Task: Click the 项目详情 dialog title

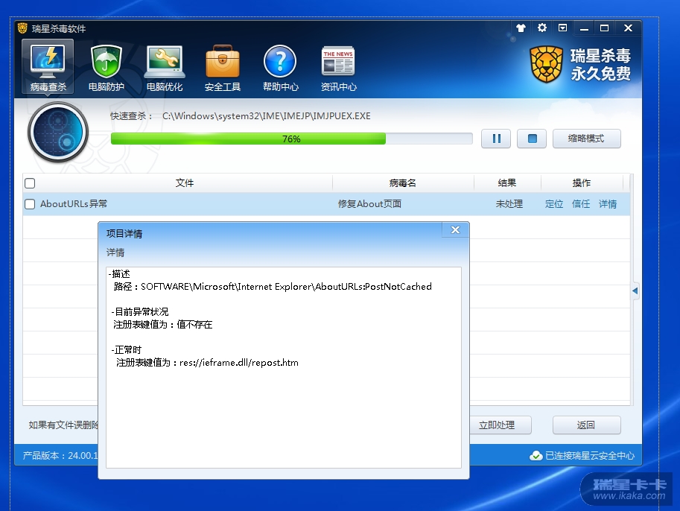Action: [124, 234]
